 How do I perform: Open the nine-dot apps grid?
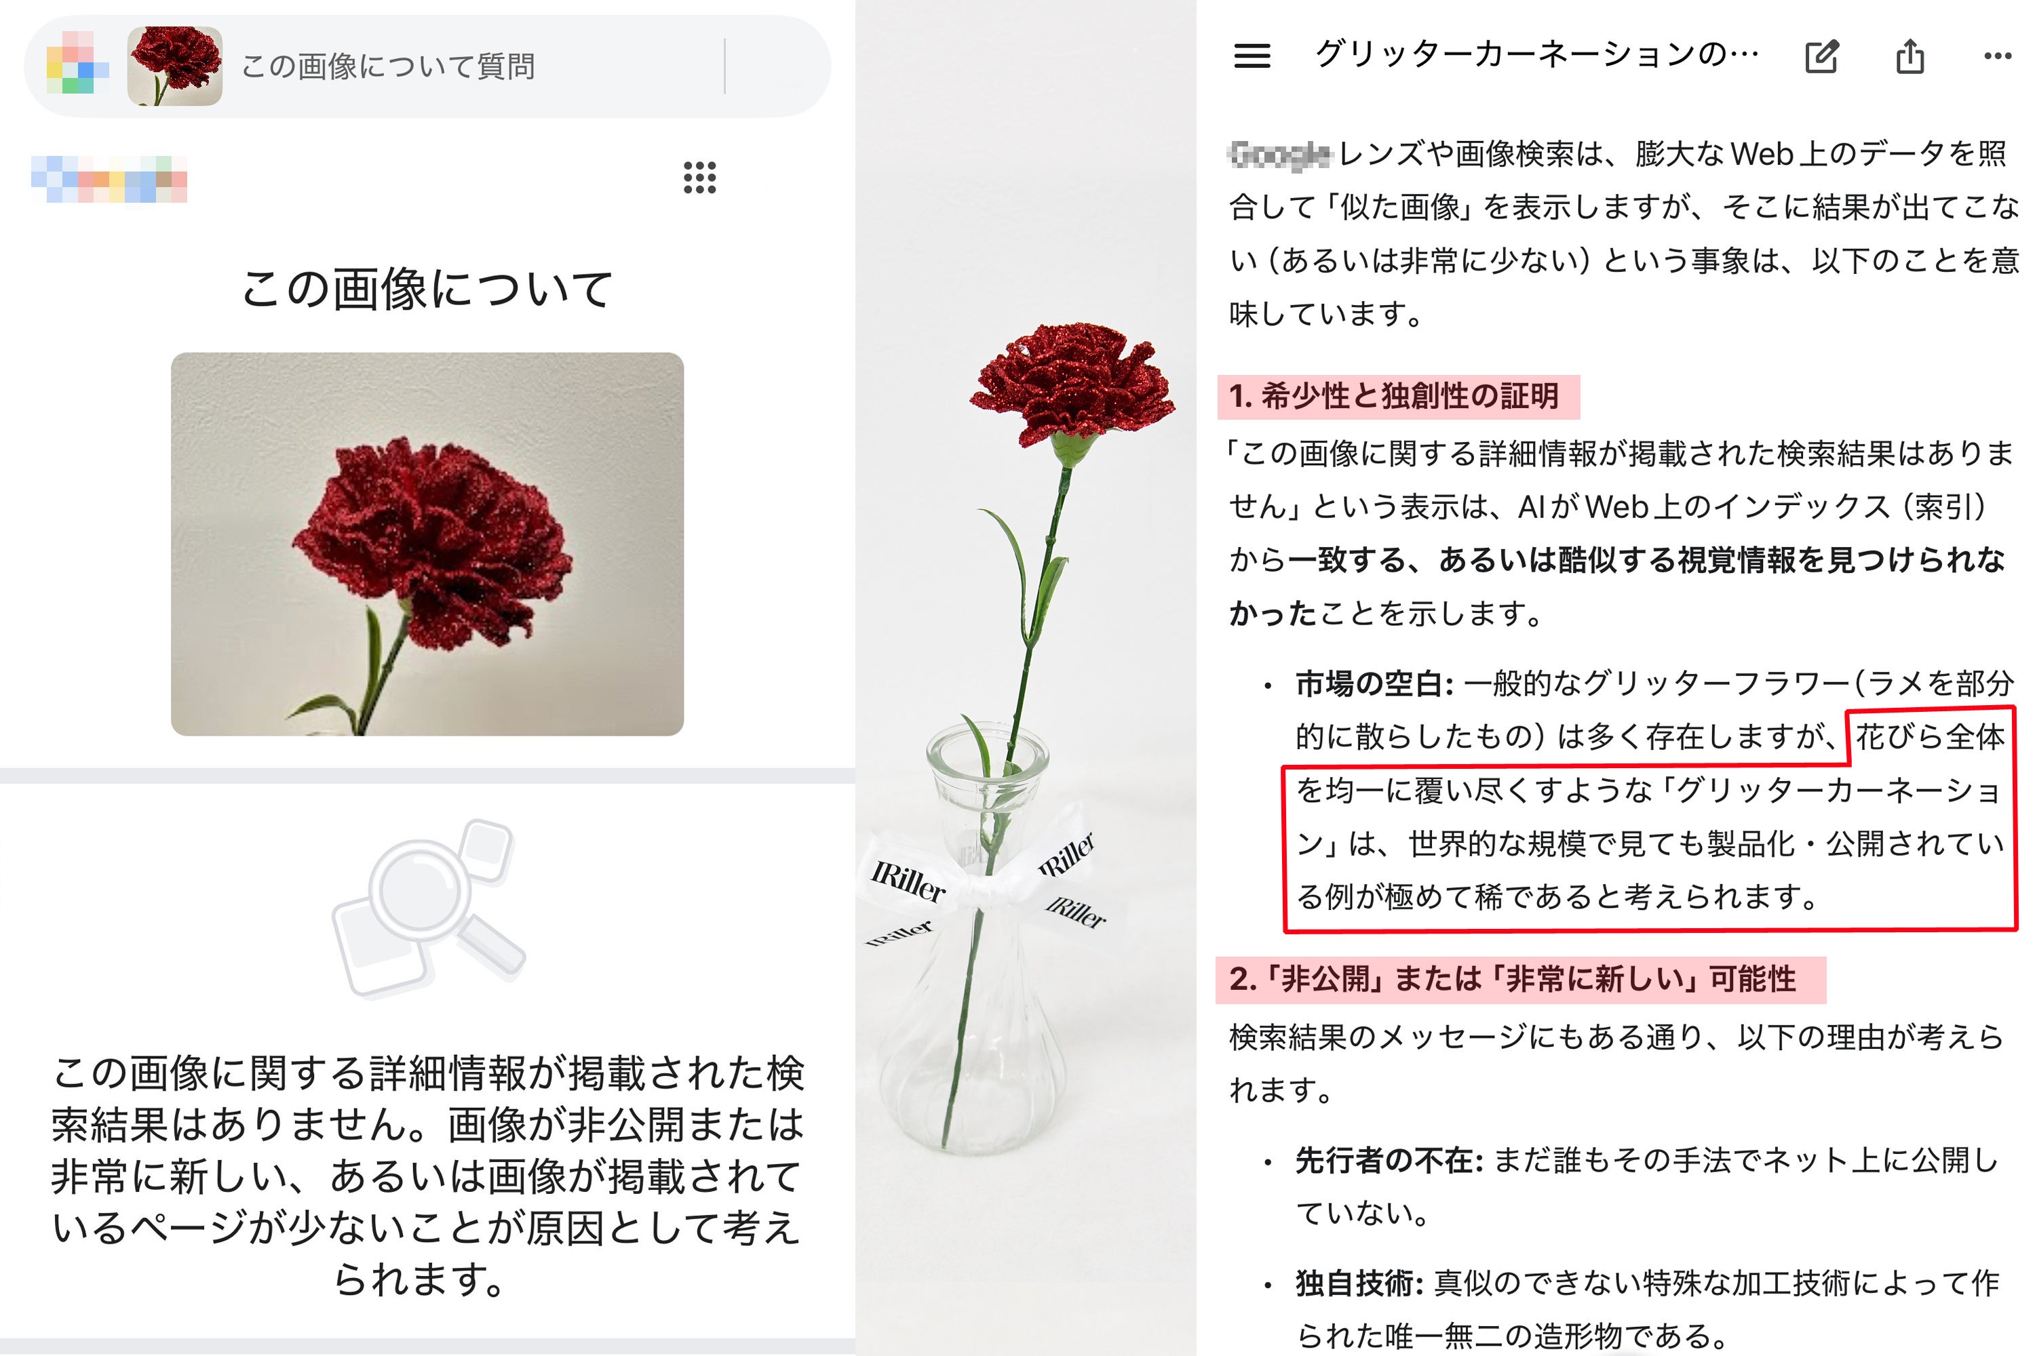pos(699,177)
